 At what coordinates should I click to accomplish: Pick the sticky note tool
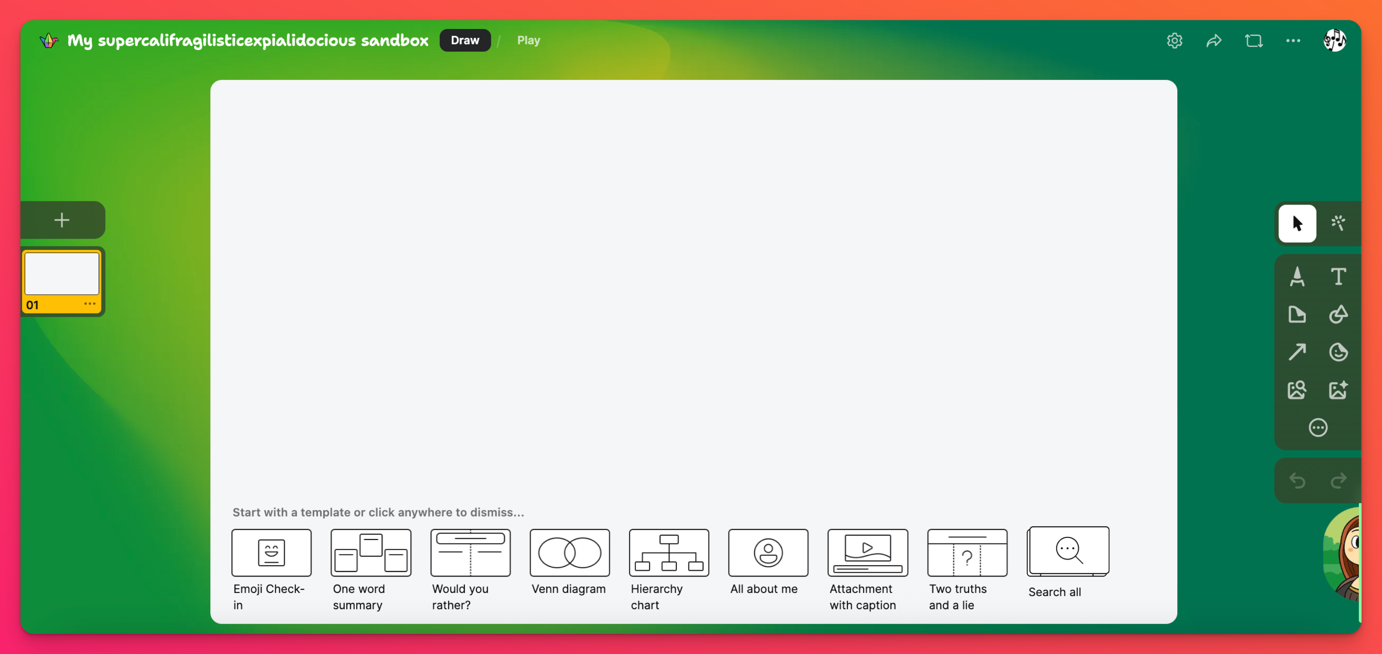1297,314
